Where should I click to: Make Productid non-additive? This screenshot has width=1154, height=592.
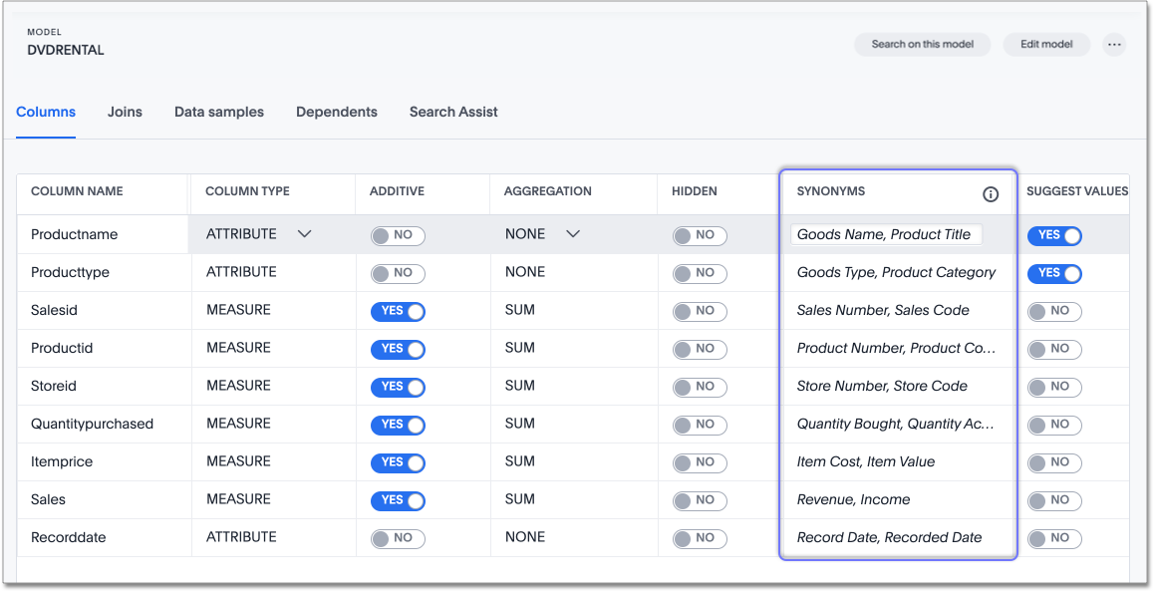click(x=398, y=348)
